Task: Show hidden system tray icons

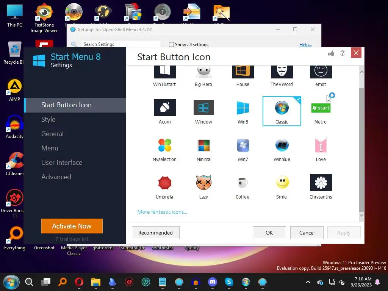Action: [308, 282]
